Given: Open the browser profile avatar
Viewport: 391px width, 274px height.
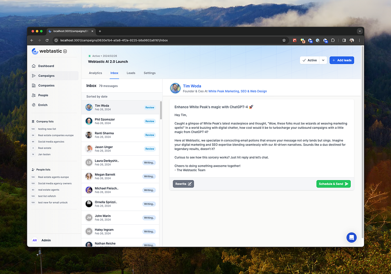Looking at the screenshot, I should tap(352, 40).
